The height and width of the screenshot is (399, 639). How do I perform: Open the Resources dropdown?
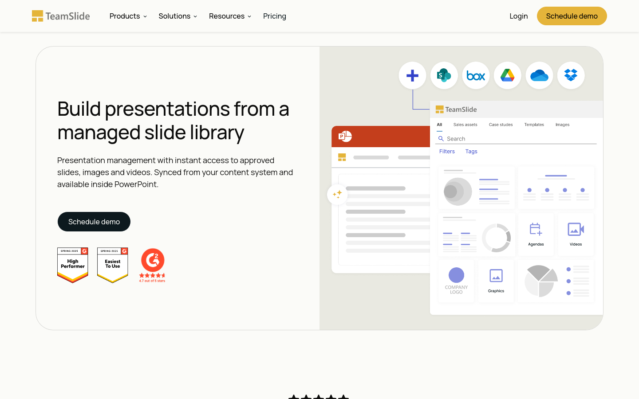click(x=230, y=16)
